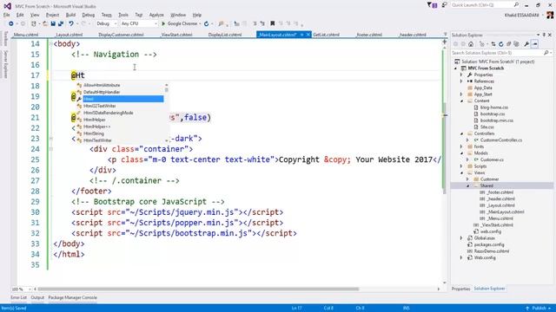Click Solution Explorer Show All Files icon

[516, 44]
